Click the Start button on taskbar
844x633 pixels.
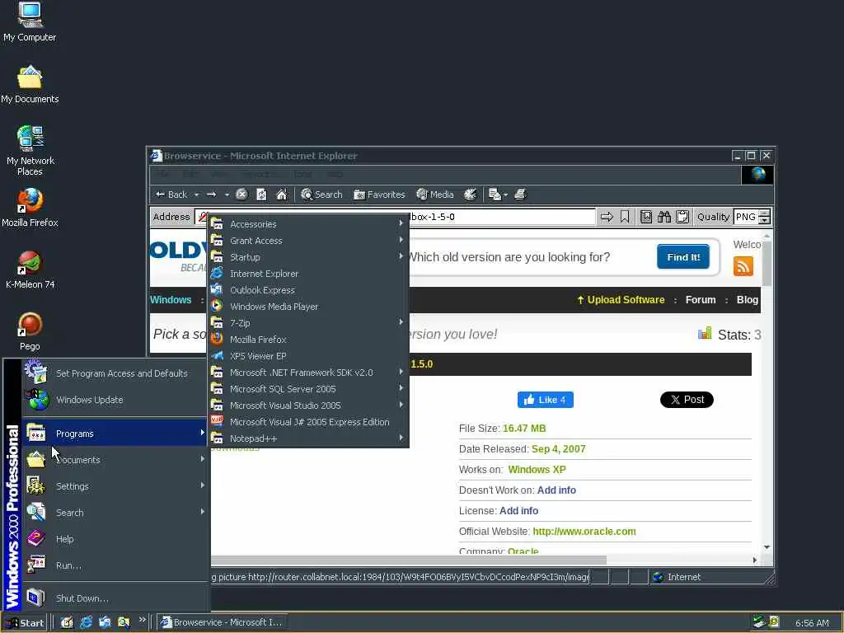25,623
